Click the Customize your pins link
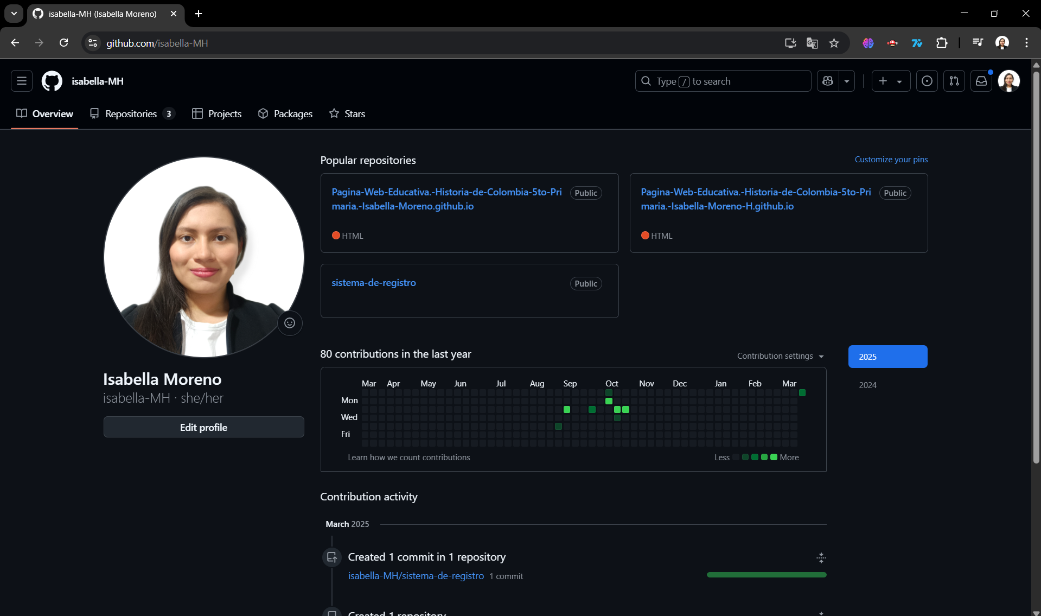The width and height of the screenshot is (1041, 616). coord(891,160)
